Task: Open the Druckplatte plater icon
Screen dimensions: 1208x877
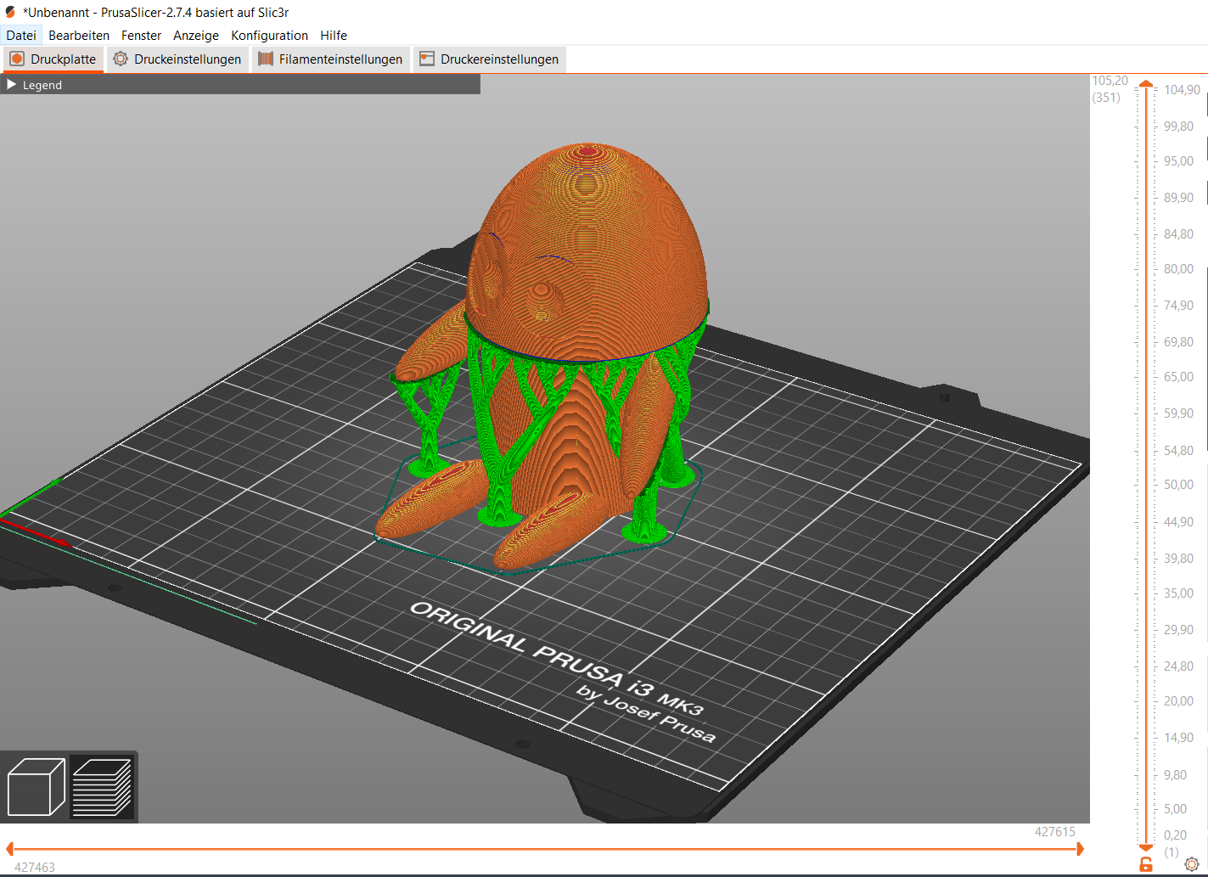Action: click(x=16, y=59)
